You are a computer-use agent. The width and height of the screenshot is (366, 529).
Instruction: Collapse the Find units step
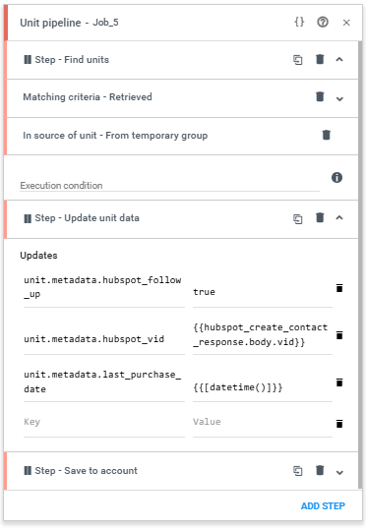339,60
